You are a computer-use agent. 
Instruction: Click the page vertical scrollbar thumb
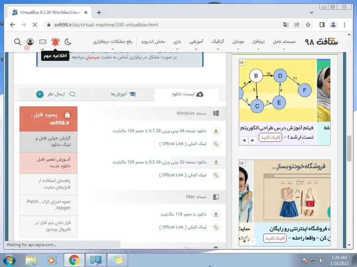pyautogui.click(x=349, y=148)
